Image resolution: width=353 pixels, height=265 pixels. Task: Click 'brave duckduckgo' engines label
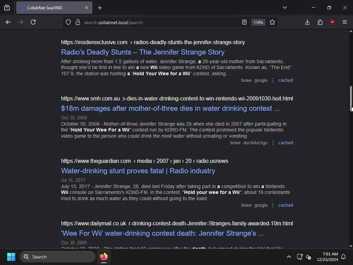[x=249, y=143]
